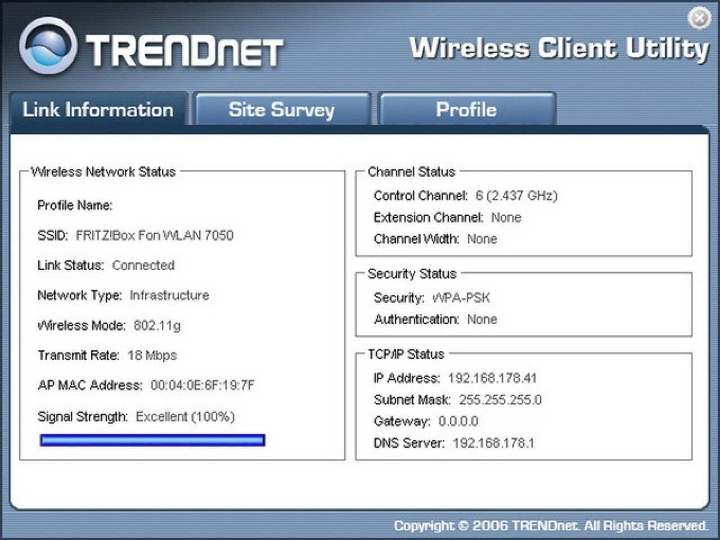Open the Site Survey tab
720x540 pixels.
click(x=282, y=109)
